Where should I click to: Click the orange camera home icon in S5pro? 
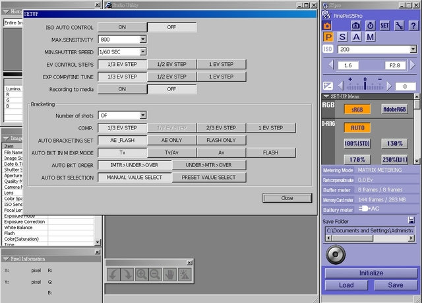tap(327, 26)
